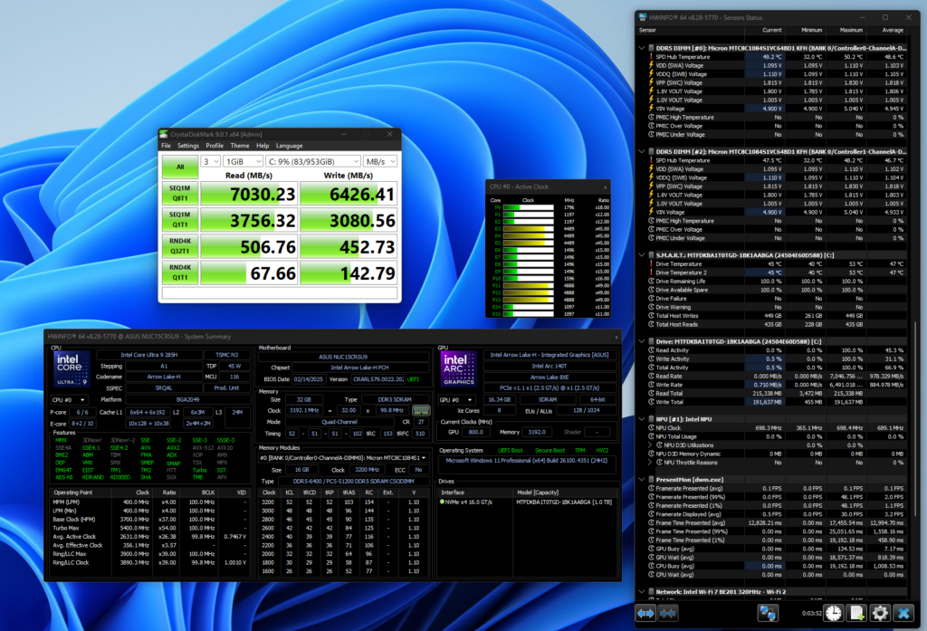Screen dimensions: 927x631
Task: Click the Intel Core Ultra 9 logo
Action: [72, 369]
